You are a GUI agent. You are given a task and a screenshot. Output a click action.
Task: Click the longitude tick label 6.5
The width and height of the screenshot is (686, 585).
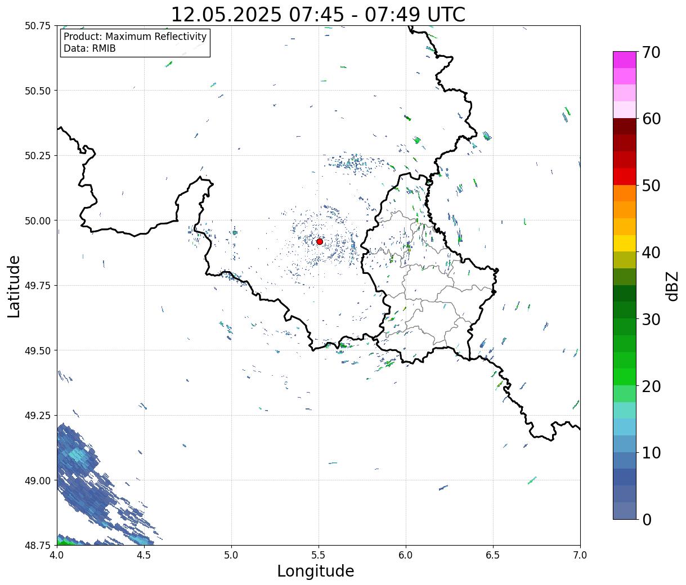tap(493, 555)
